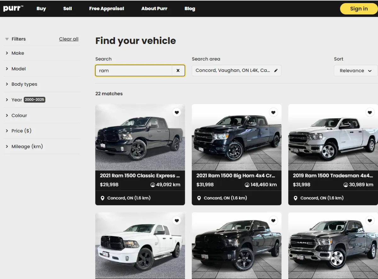Screen dimensions: 378x279
Task: Click the search input containing ram
Action: [134, 71]
